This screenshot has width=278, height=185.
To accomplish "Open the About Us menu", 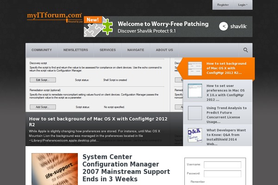I will [164, 50].
